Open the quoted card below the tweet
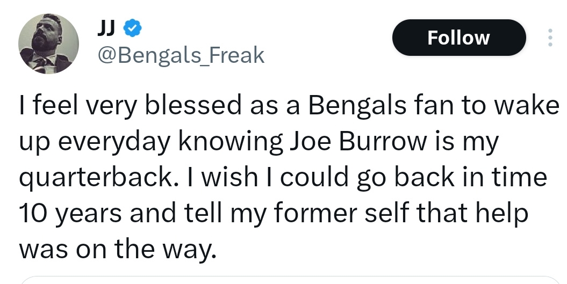Screen dimensions: 567x284 [289, 280]
